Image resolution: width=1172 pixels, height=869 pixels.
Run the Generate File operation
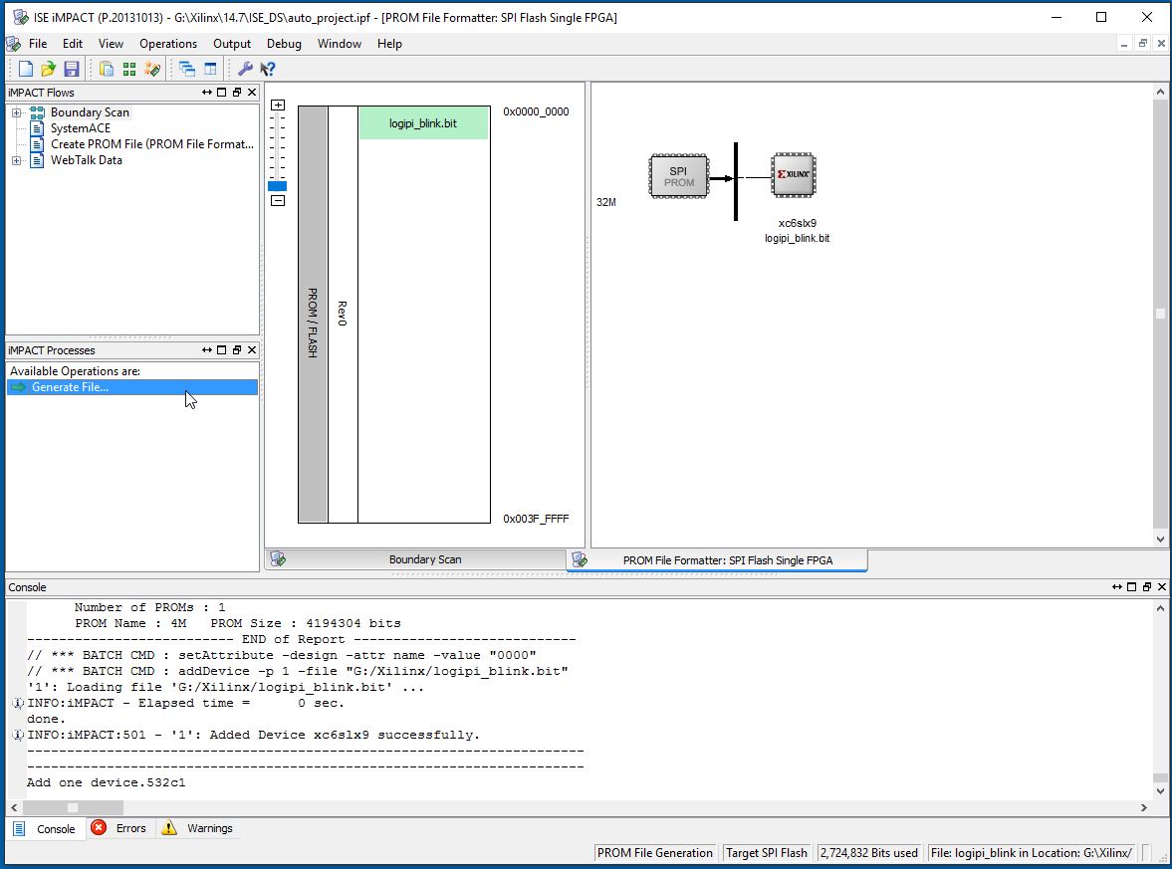click(70, 387)
